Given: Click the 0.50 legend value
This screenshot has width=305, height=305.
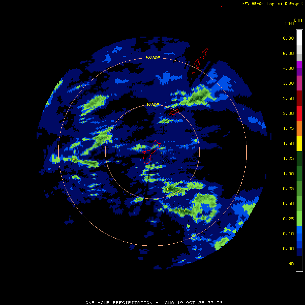Looking at the screenshot, I should click(x=288, y=204).
